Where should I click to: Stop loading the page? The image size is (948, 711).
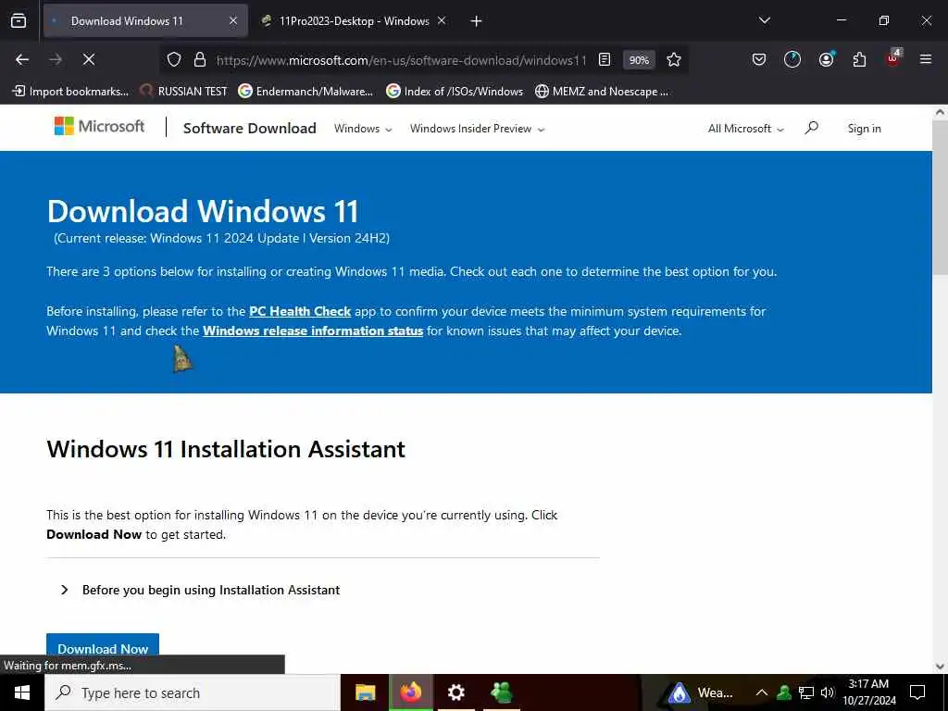(x=88, y=59)
